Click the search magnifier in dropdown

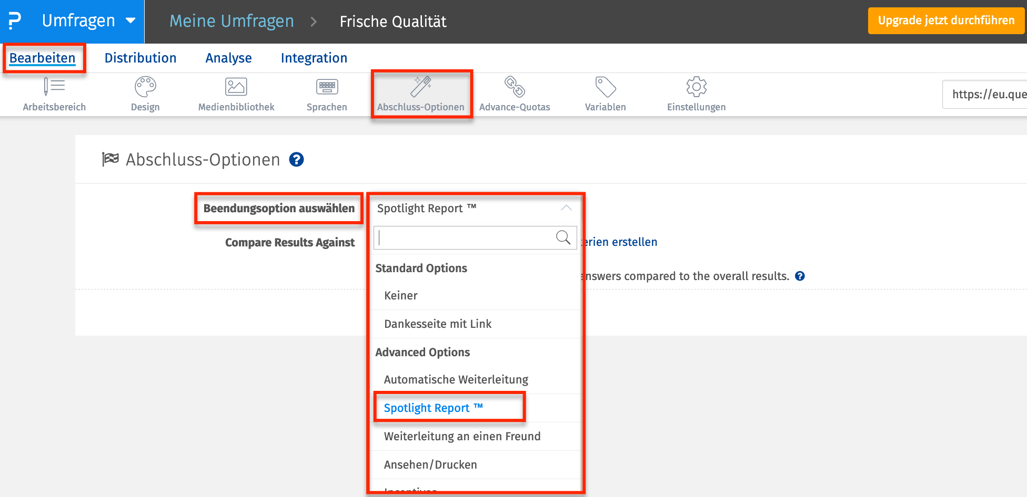563,237
